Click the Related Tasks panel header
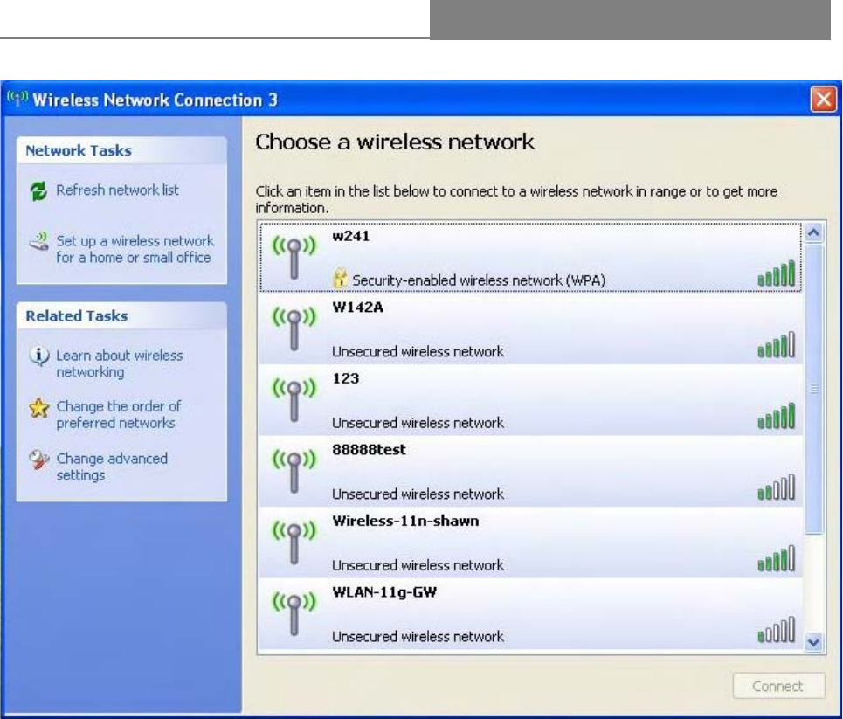This screenshot has height=719, width=843. click(121, 316)
